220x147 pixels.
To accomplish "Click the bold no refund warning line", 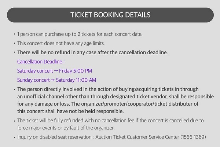I will tap(92, 52).
